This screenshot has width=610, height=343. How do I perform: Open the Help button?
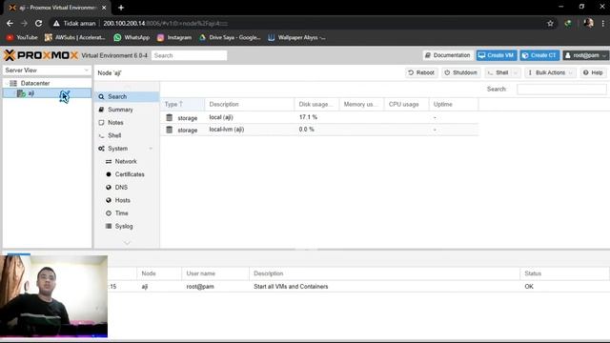(x=593, y=72)
